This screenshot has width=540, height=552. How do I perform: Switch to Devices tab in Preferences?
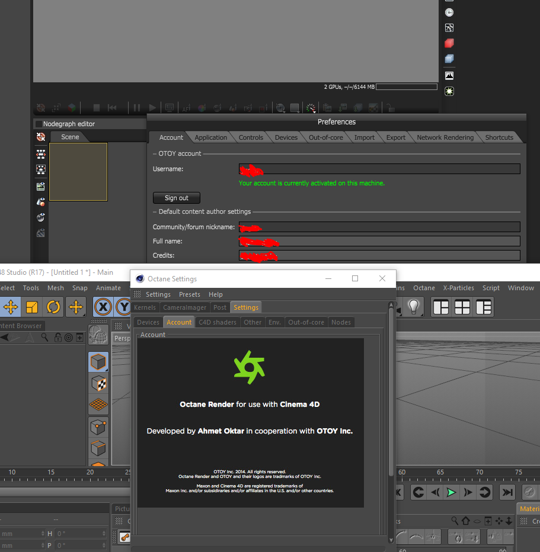click(286, 137)
